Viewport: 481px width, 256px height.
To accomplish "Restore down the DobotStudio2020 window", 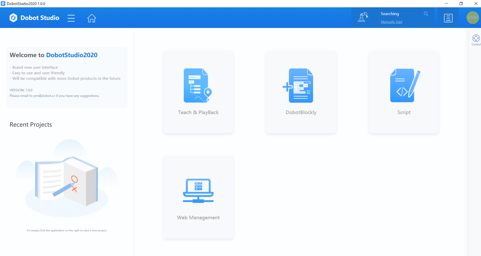I will (461, 4).
